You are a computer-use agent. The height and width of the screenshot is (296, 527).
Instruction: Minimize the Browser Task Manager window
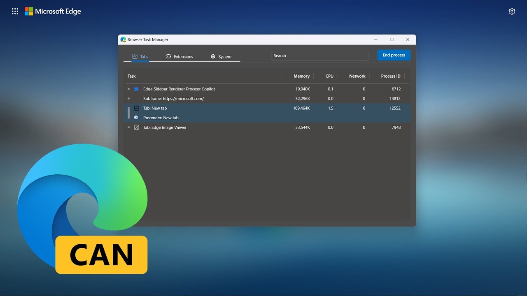coord(376,39)
